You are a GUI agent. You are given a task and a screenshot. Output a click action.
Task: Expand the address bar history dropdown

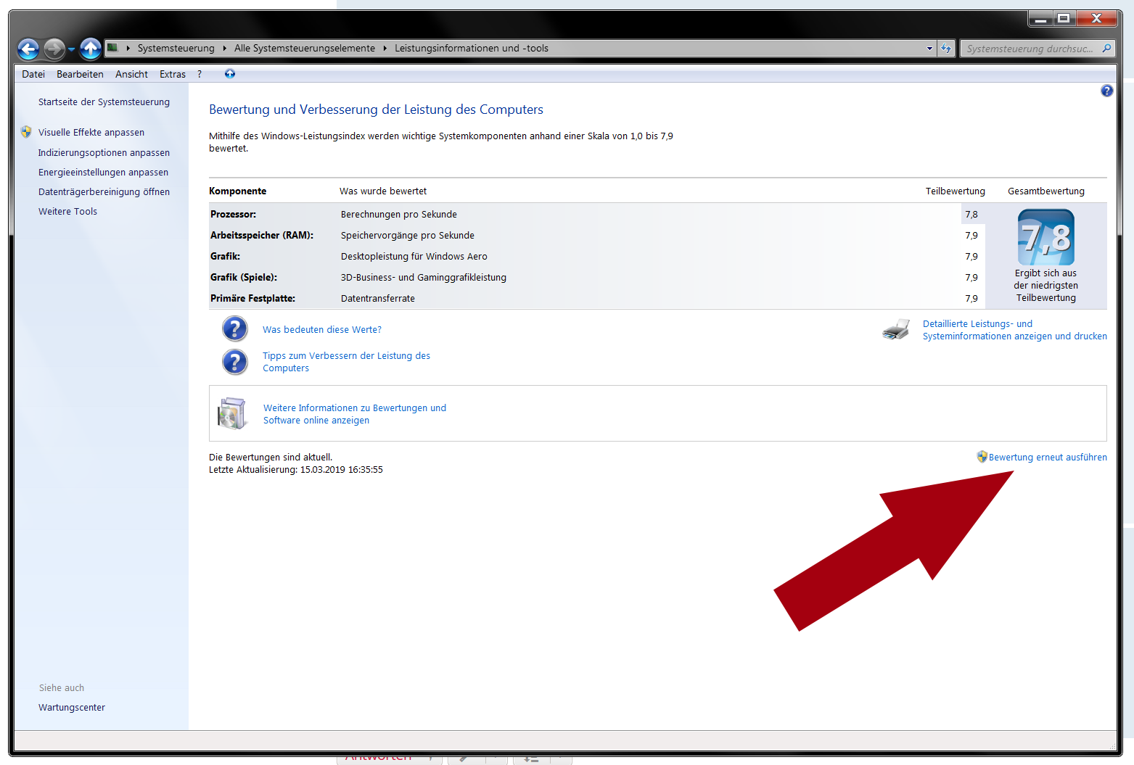pyautogui.click(x=929, y=49)
